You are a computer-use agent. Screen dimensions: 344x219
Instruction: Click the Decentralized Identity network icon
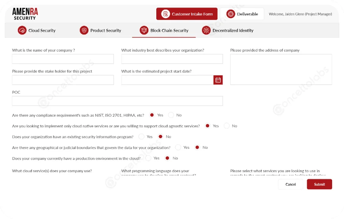click(206, 31)
